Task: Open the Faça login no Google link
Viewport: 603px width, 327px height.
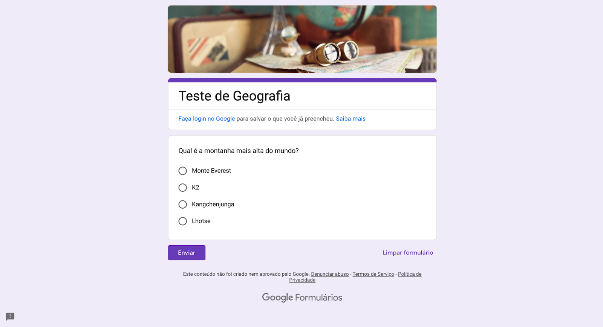Action: tap(207, 118)
